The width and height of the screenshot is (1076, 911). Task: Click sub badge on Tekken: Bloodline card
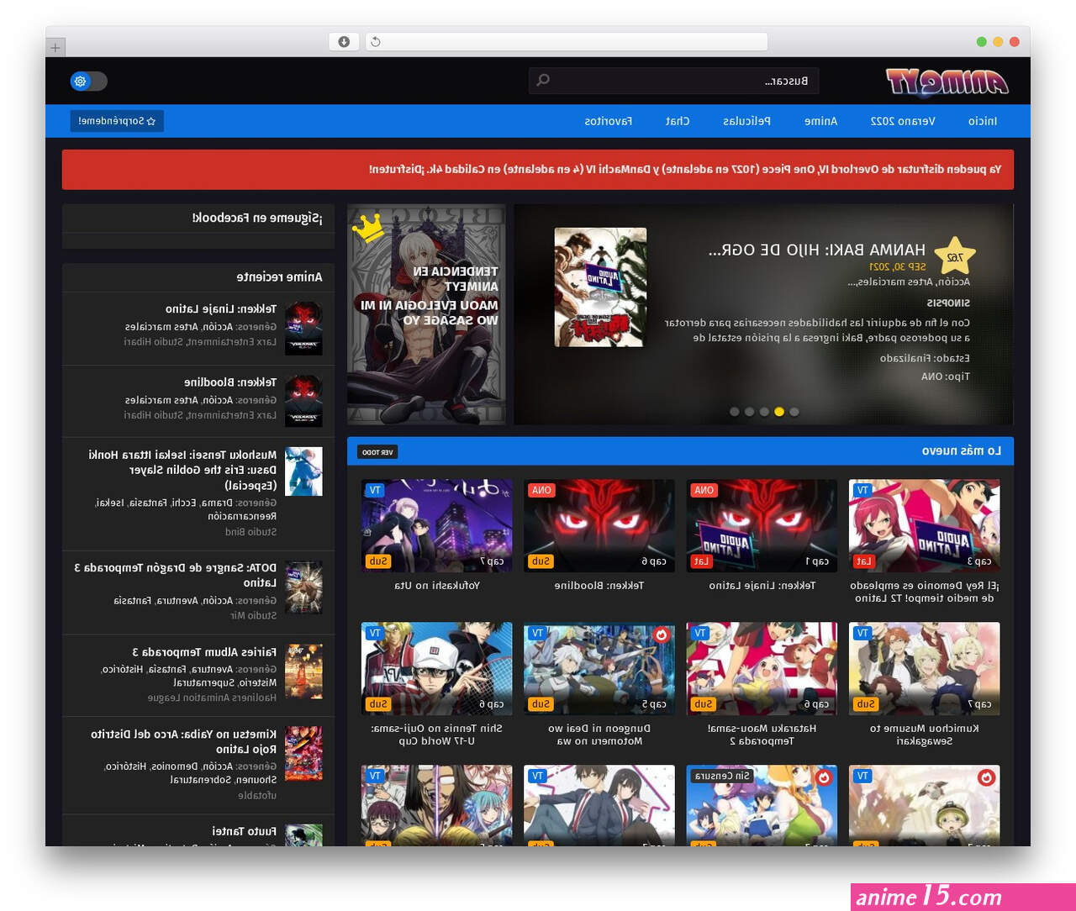(541, 561)
